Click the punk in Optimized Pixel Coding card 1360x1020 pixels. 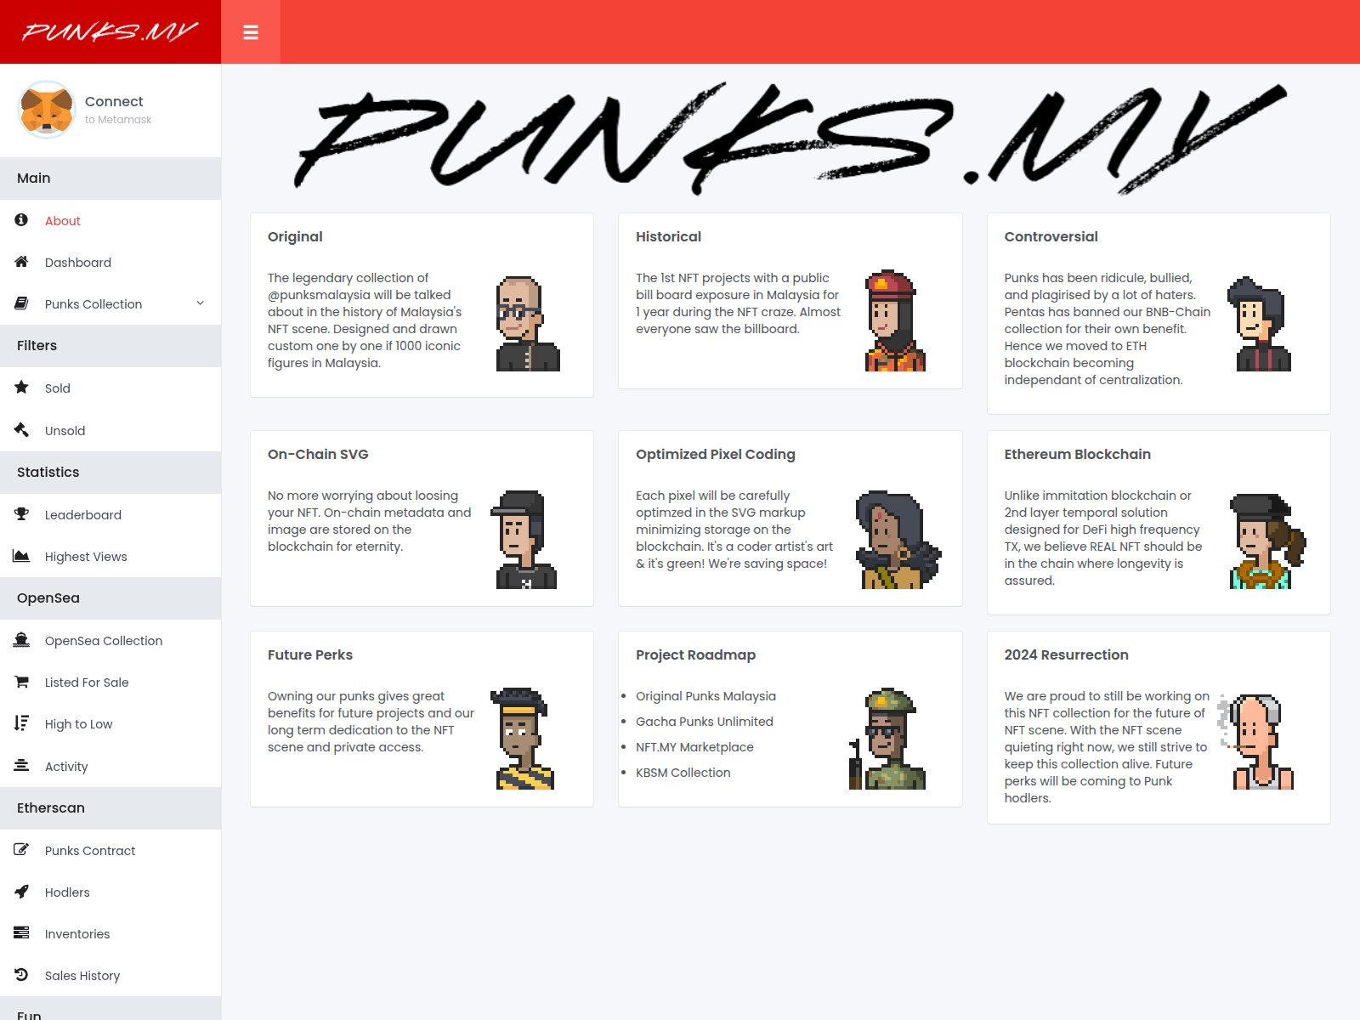[898, 540]
